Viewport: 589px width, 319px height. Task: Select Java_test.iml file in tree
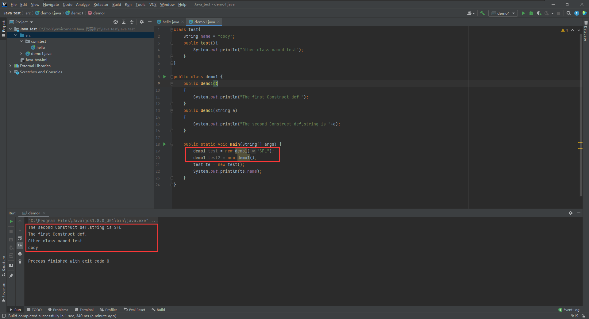pos(34,60)
